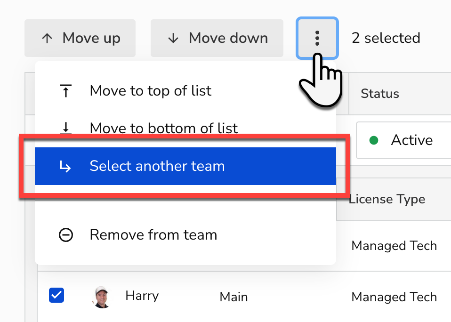
Task: Click the move-to-bottom arrow icon
Action: [x=66, y=128]
